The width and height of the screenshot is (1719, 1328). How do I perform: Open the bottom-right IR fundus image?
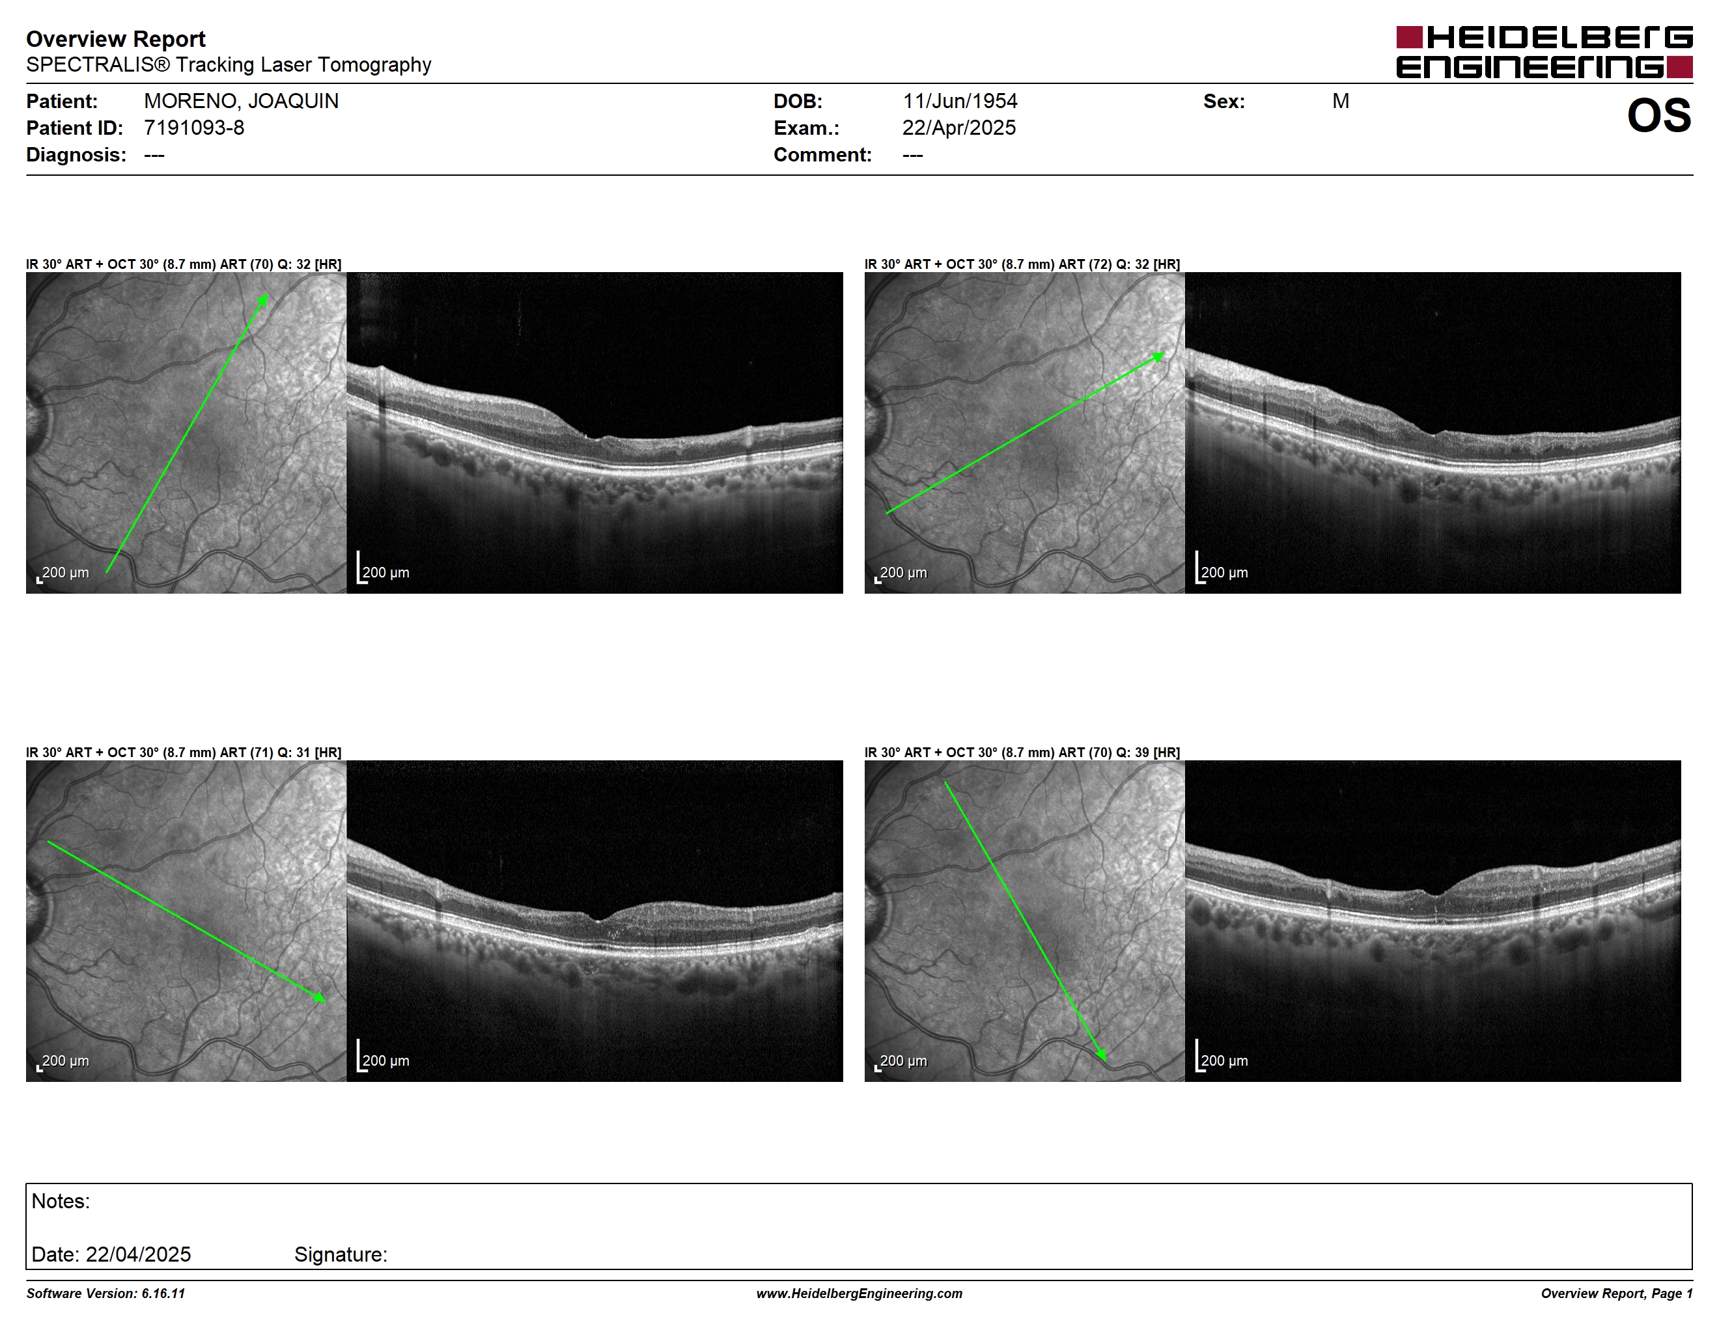point(1024,920)
